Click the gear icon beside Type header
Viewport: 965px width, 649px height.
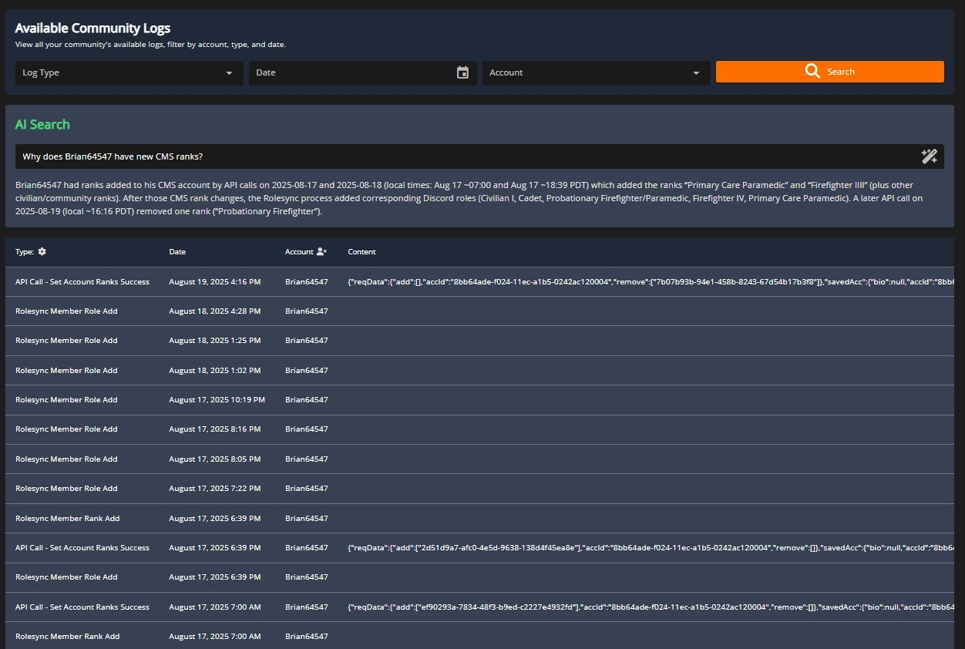coord(42,252)
